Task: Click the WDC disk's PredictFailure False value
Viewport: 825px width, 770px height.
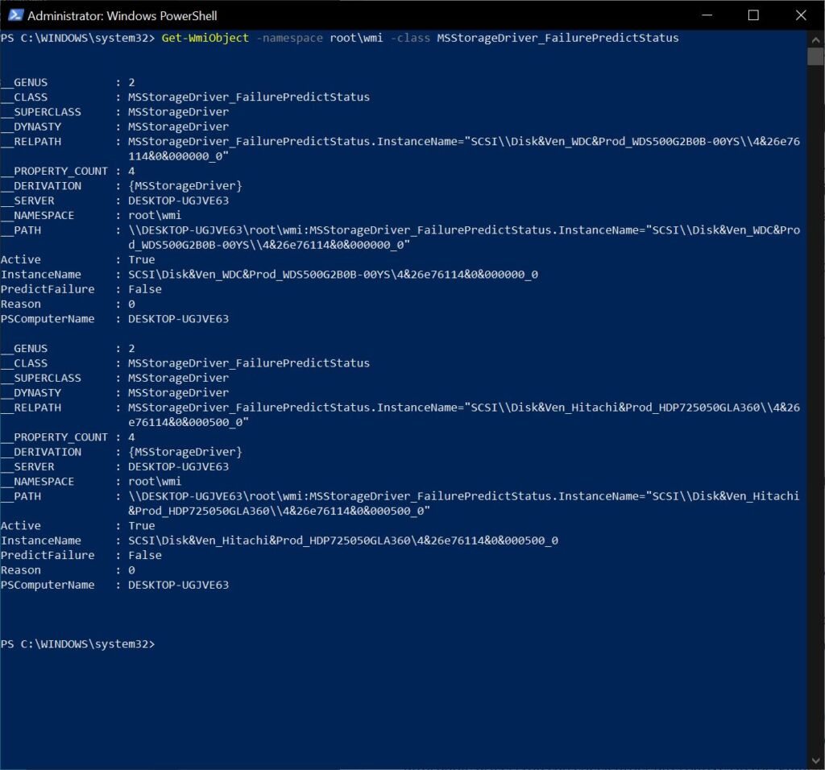Action: coord(145,289)
